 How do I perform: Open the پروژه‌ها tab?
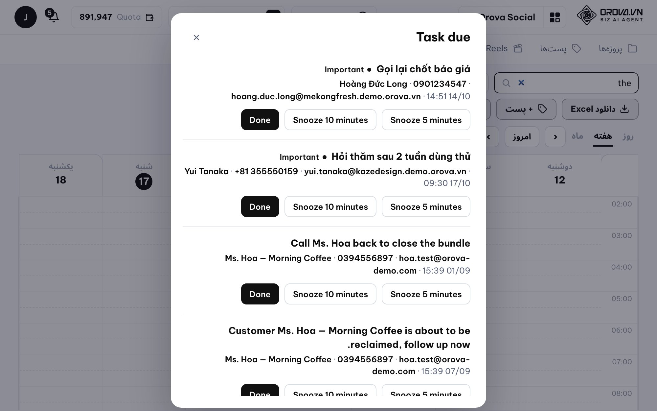(x=618, y=49)
